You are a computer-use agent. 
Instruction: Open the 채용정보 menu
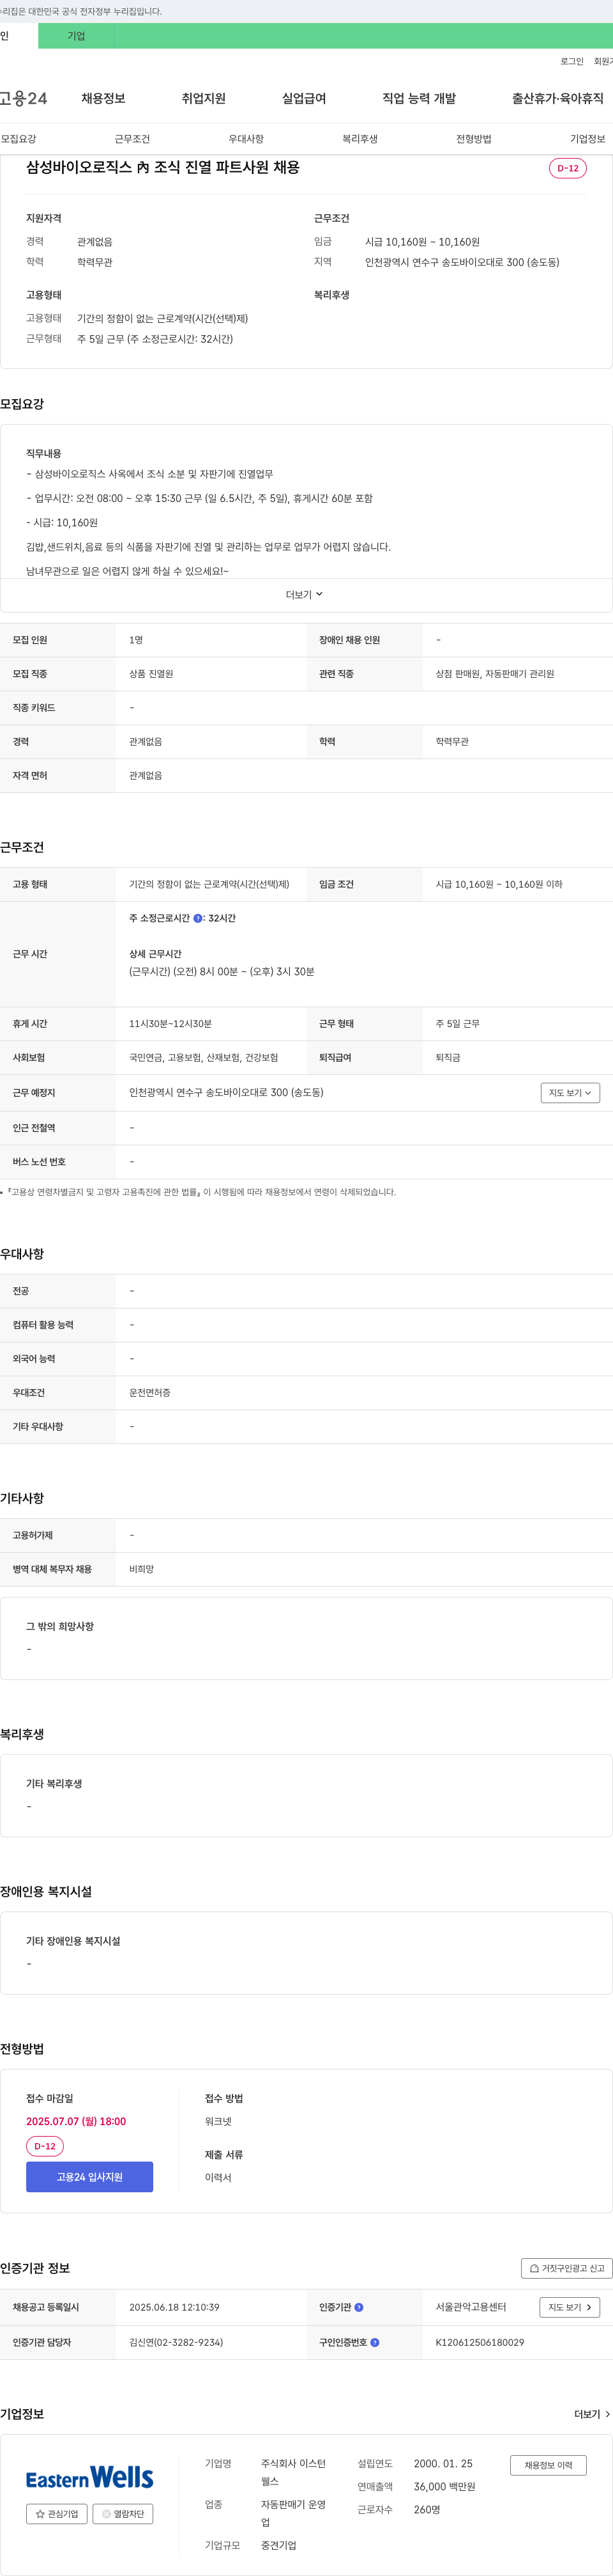[103, 98]
